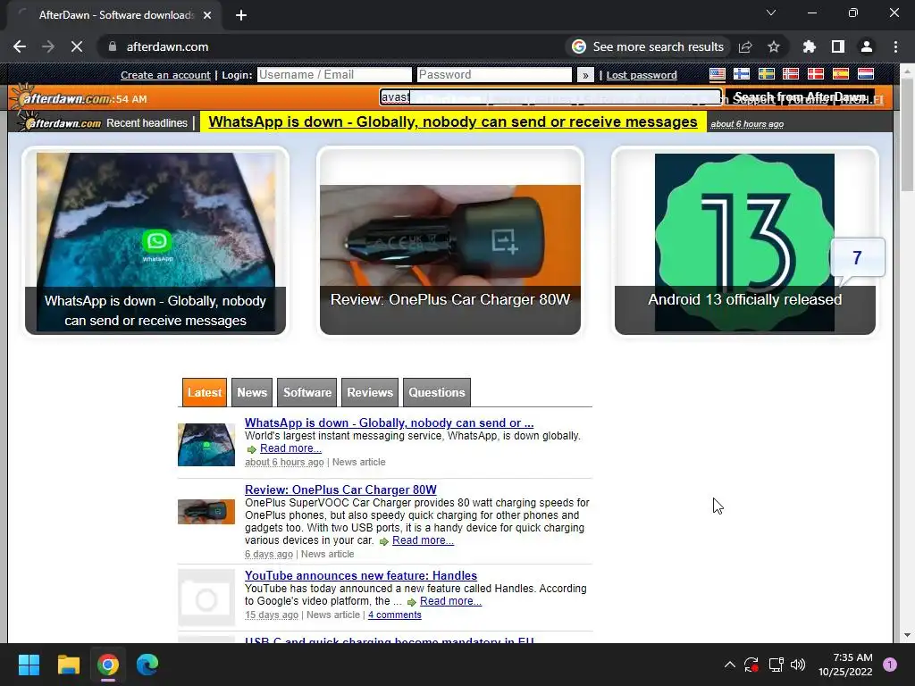The image size is (915, 686).
Task: Click the YouTube article placeholder thumbnail
Action: tap(206, 598)
